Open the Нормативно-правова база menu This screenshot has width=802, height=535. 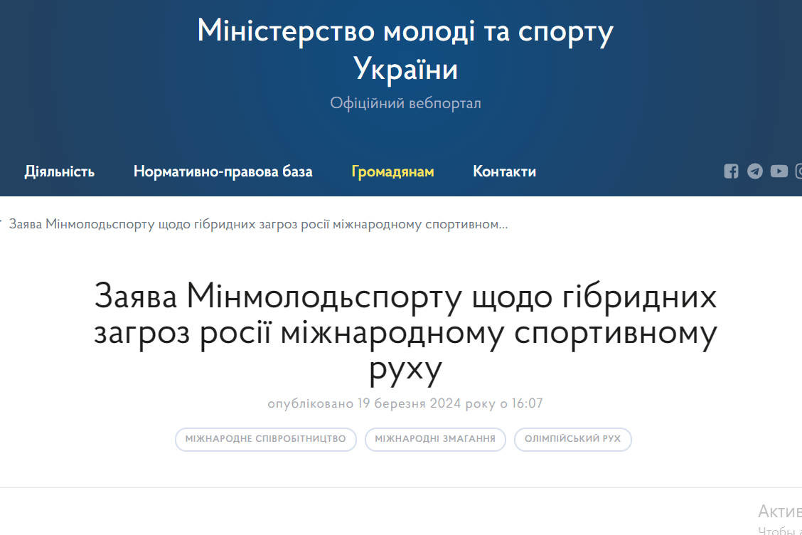coord(223,171)
